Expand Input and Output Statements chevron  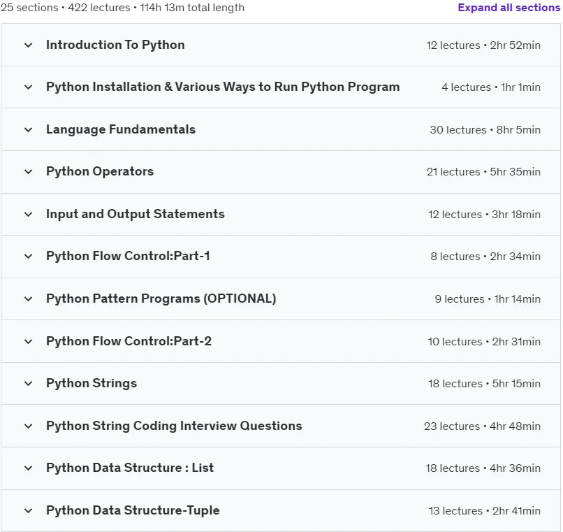tap(29, 215)
